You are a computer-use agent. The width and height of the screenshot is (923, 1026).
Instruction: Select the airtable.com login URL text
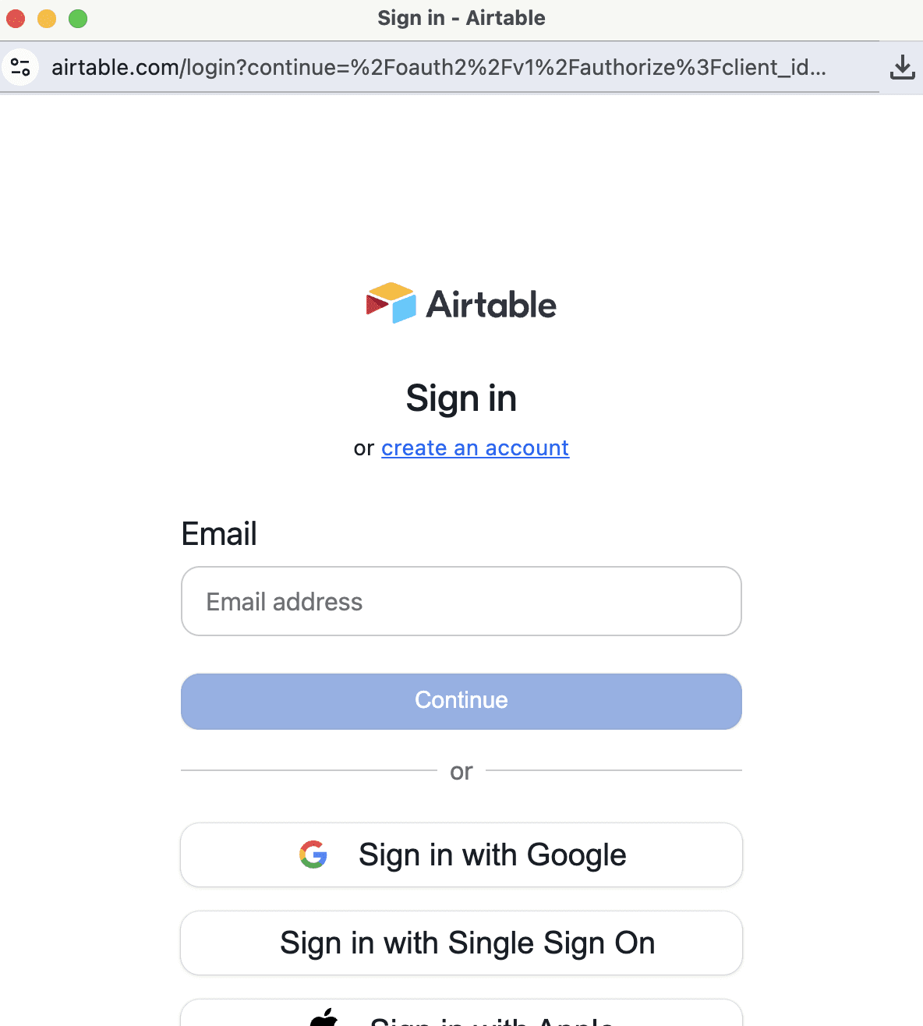tap(439, 68)
